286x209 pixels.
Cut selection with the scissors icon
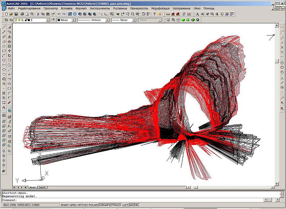click(38, 14)
